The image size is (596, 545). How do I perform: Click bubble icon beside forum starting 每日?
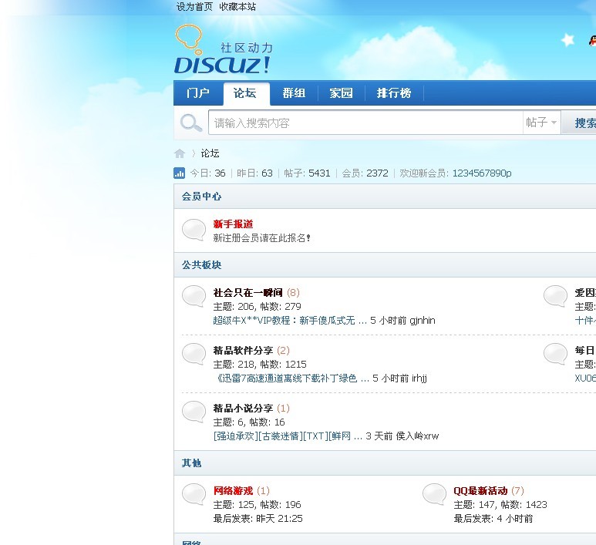pos(555,354)
